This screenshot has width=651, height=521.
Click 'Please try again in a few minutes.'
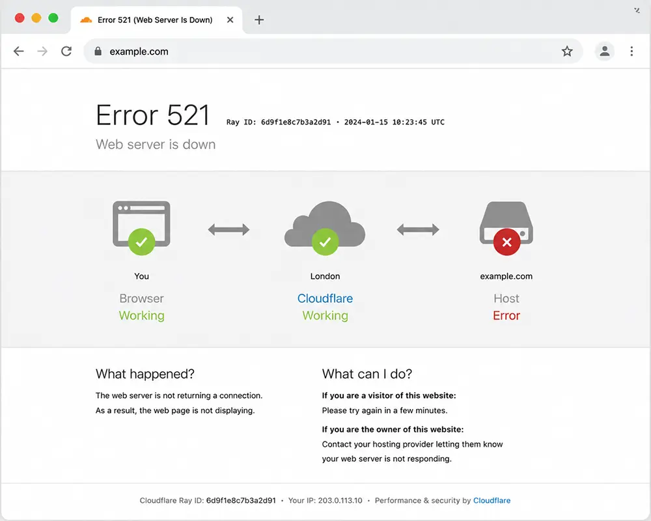(x=385, y=410)
